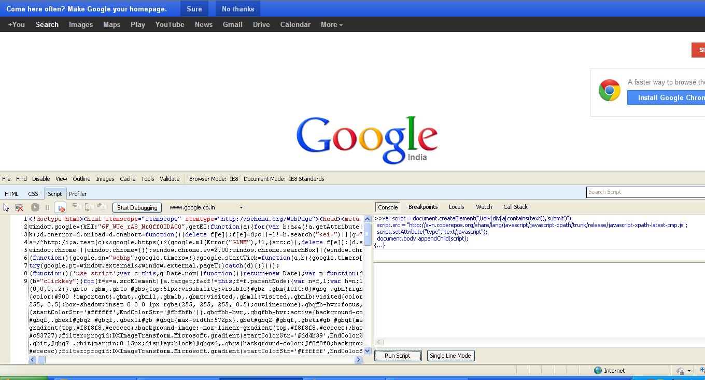Open the News link
The width and height of the screenshot is (705, 380).
[204, 24]
